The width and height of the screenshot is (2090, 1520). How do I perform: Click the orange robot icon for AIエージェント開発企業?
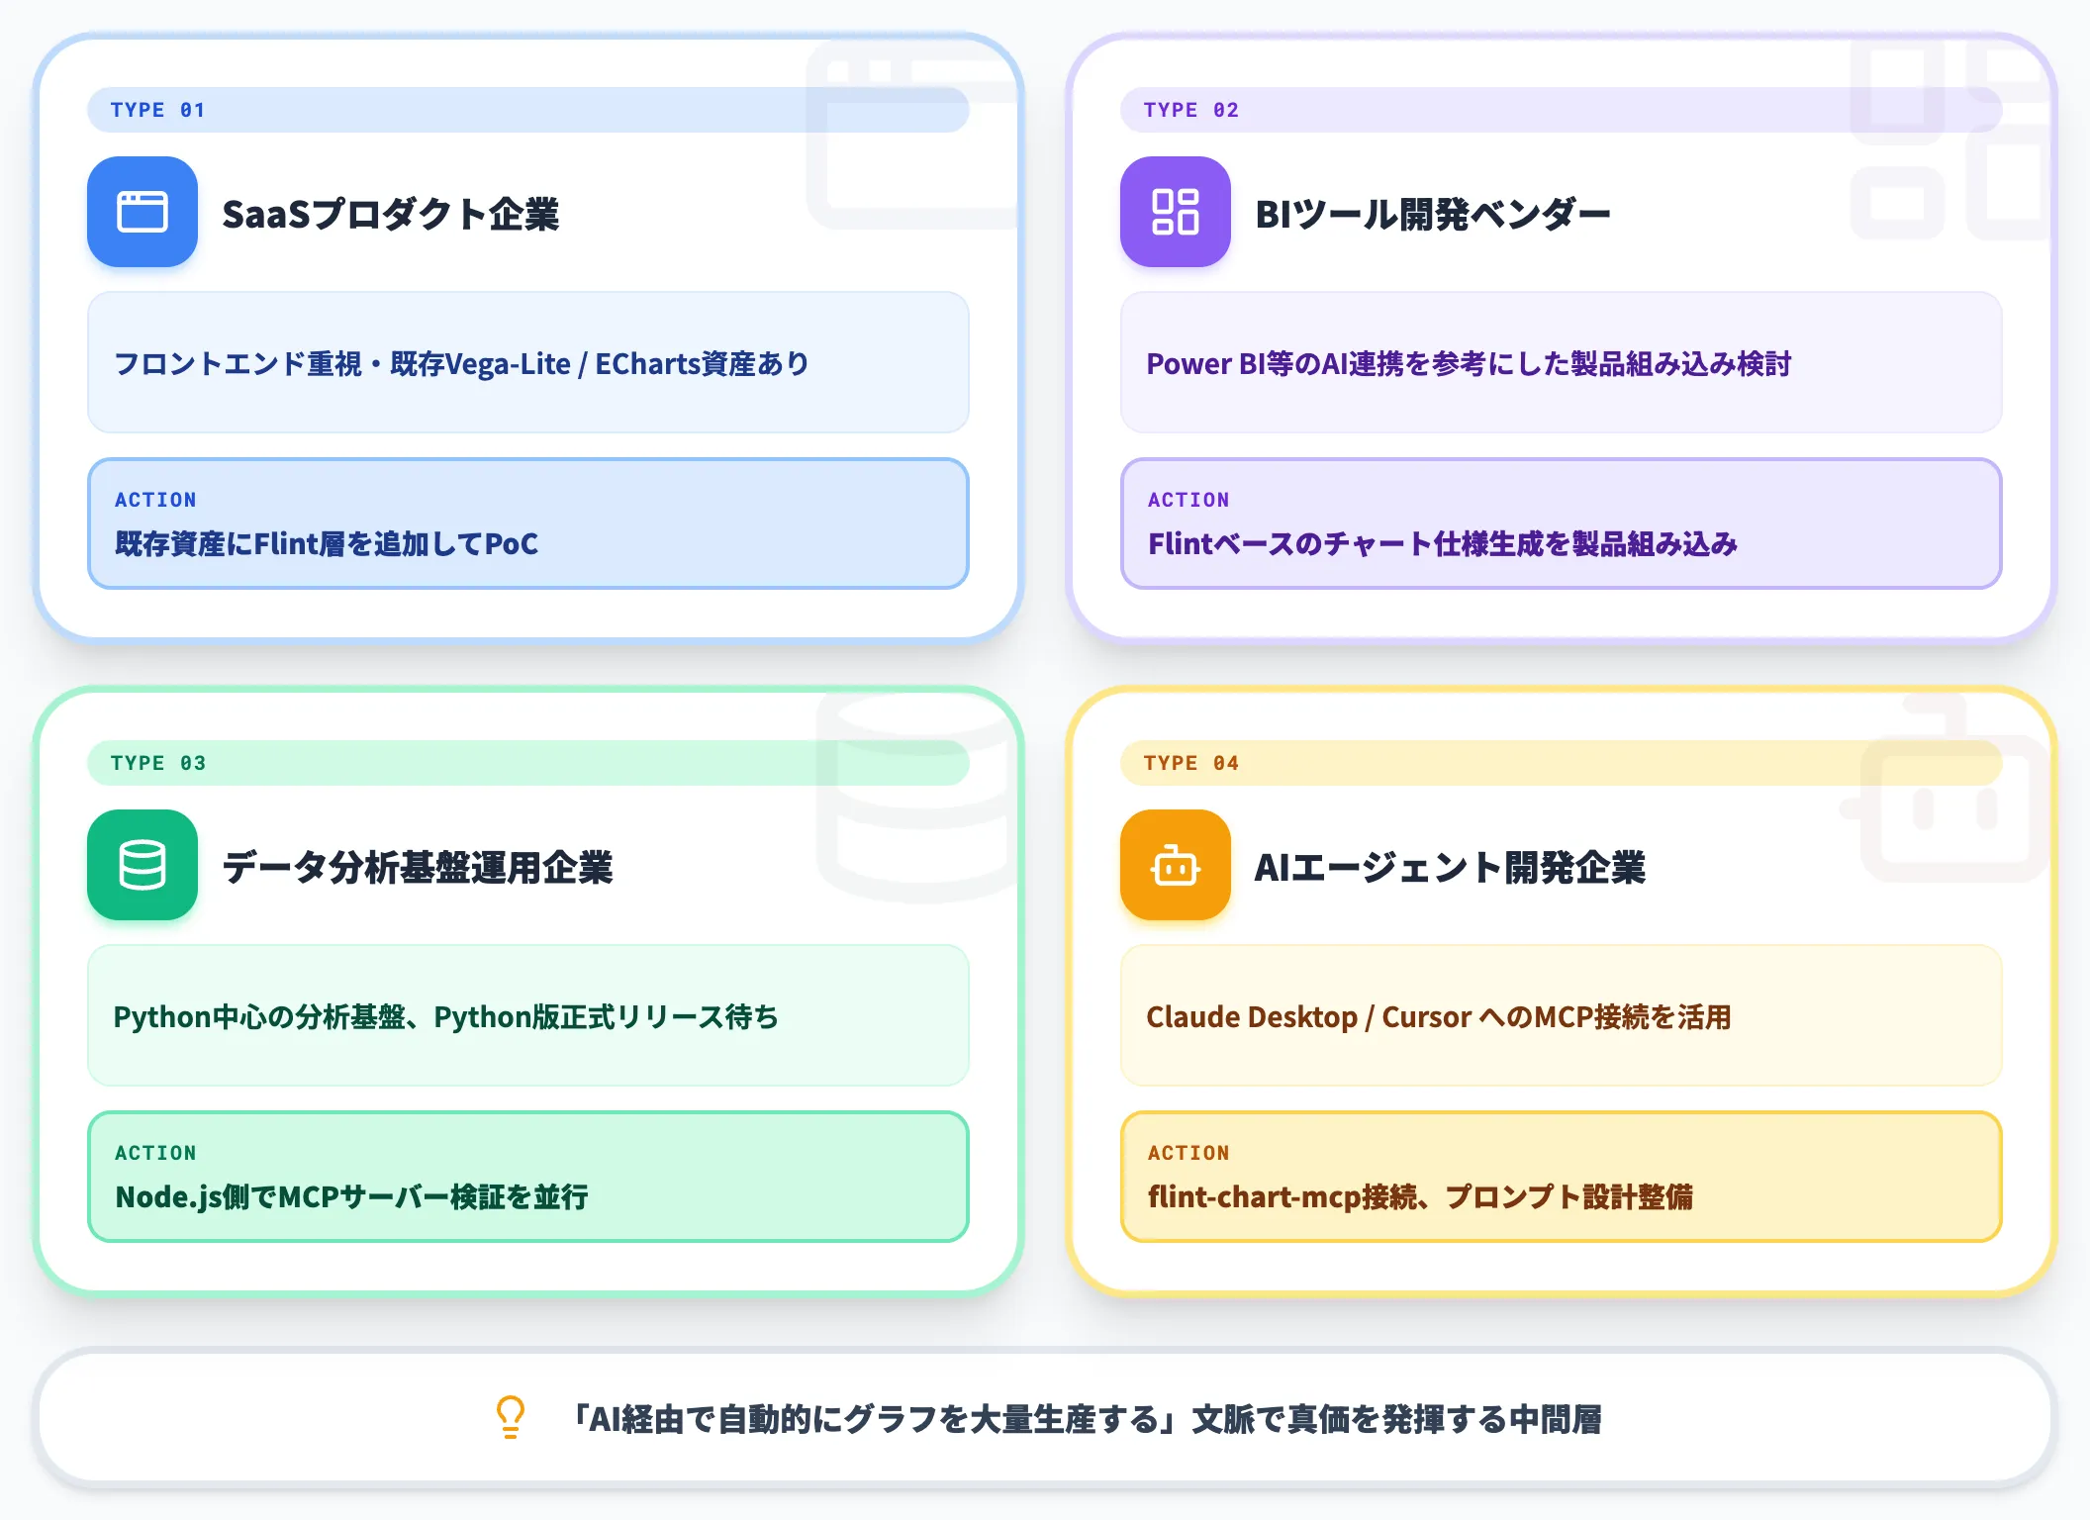coord(1176,865)
